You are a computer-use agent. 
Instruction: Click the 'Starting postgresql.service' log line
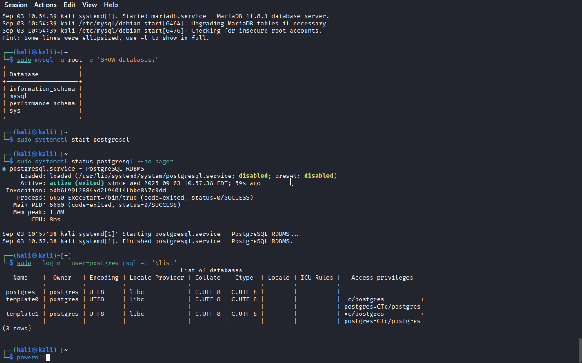click(x=151, y=234)
